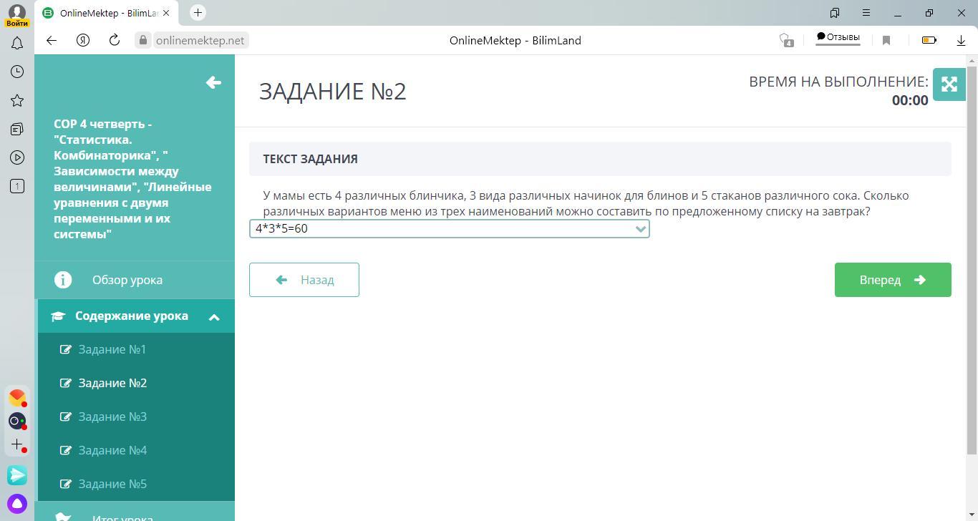The height and width of the screenshot is (521, 978).
Task: Open the browser main menu hamburger
Action: tap(866, 13)
